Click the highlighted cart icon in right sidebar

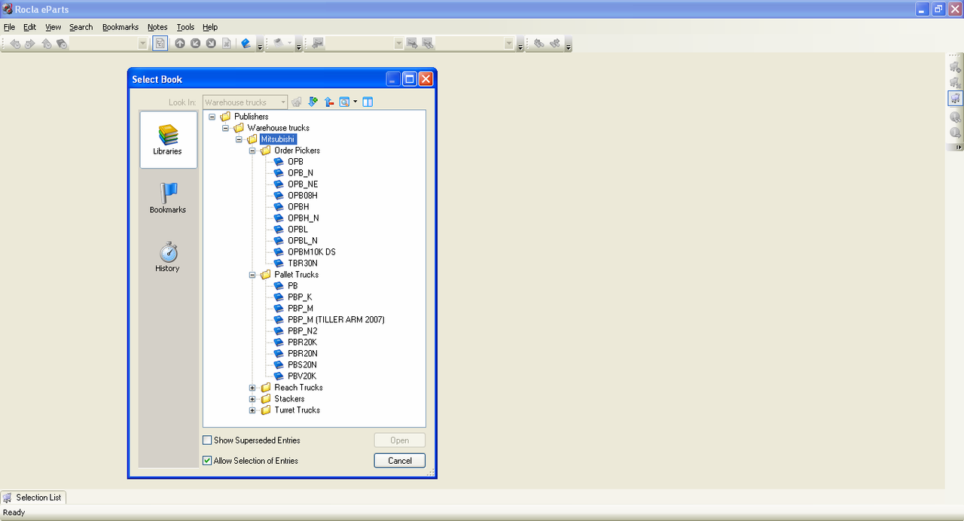955,98
